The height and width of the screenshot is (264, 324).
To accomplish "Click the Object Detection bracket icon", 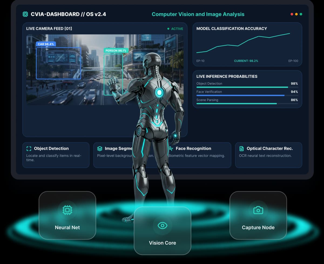I will coord(29,148).
